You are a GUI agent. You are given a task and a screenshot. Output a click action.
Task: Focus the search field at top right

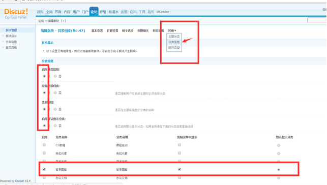pos(317,20)
